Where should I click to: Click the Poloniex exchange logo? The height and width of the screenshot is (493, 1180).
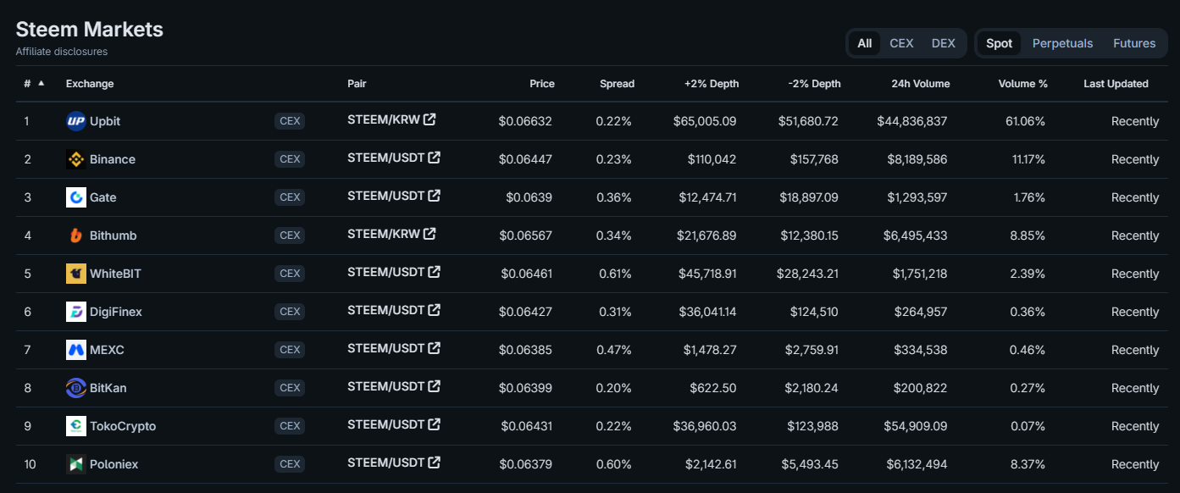(76, 464)
